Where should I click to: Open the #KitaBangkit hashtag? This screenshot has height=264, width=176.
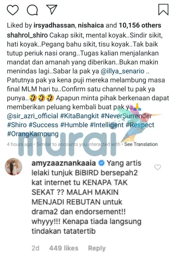click(80, 116)
